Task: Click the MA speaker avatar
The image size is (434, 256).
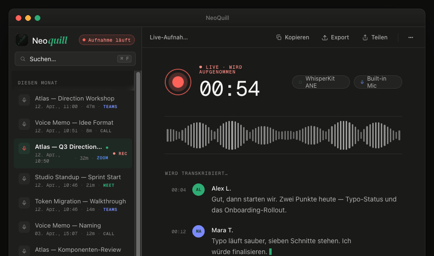Action: [x=198, y=231]
